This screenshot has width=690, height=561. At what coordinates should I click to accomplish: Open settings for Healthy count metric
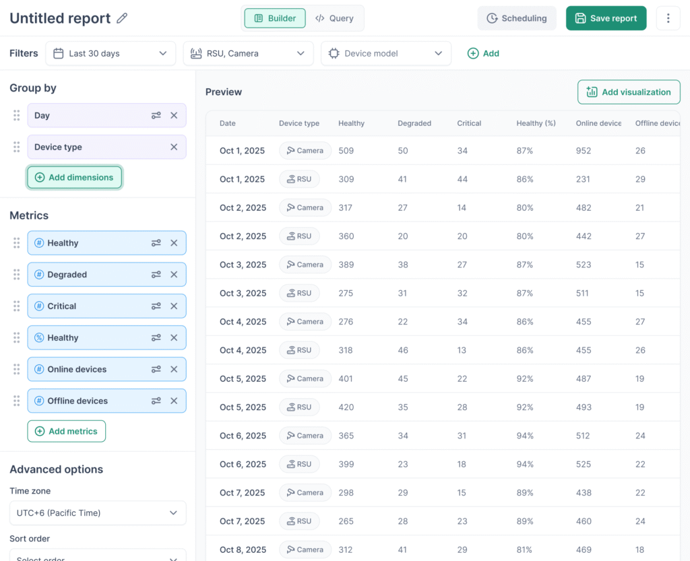pyautogui.click(x=156, y=242)
